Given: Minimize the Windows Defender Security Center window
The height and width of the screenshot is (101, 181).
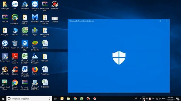Looking at the screenshot, I should (x=154, y=21).
